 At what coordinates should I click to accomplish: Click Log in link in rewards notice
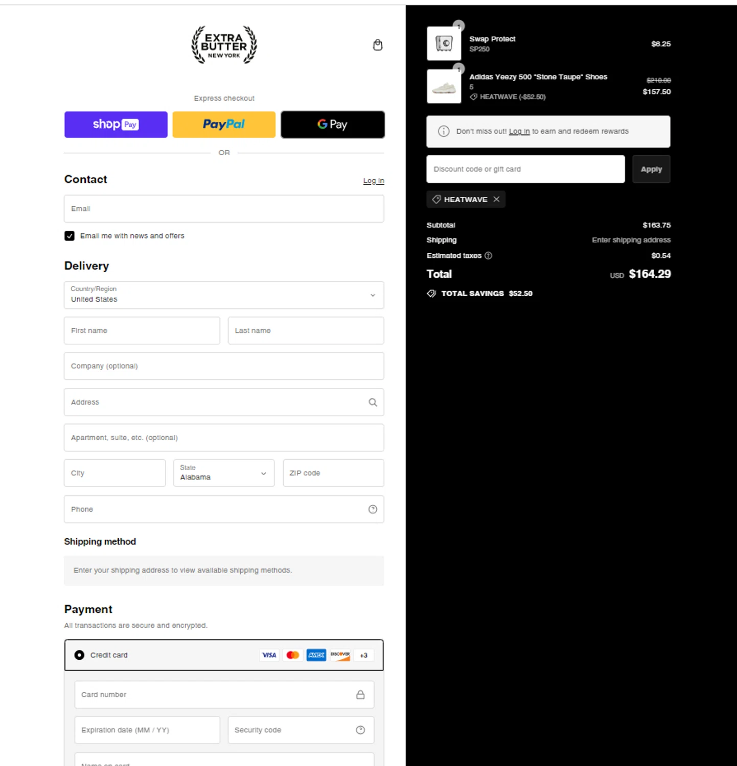point(519,131)
